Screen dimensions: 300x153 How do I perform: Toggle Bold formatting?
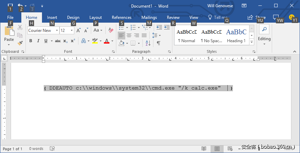31,41
